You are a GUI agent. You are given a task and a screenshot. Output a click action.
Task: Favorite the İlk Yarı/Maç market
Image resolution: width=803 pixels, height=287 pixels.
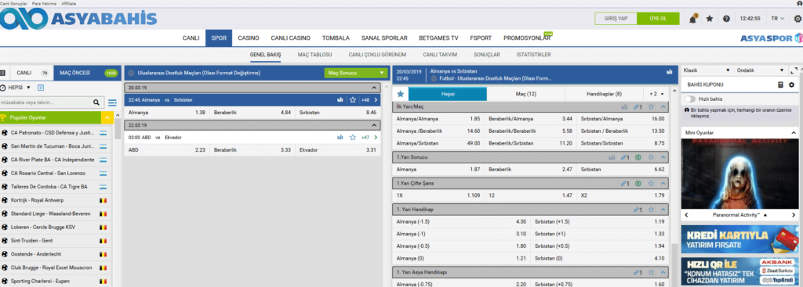point(651,106)
